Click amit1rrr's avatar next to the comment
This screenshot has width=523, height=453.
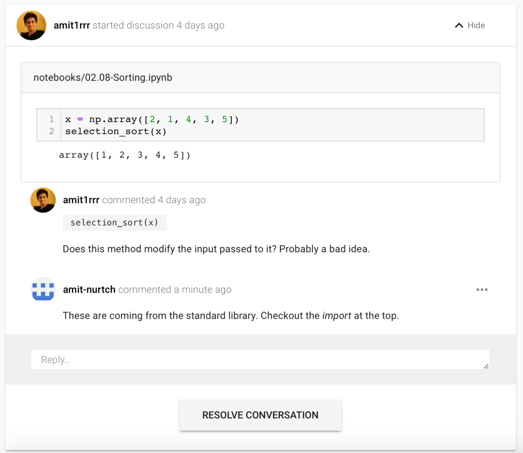(43, 200)
